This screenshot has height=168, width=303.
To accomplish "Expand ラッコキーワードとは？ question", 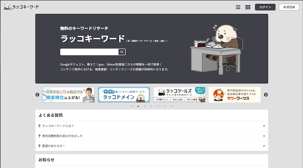I will [x=151, y=126].
